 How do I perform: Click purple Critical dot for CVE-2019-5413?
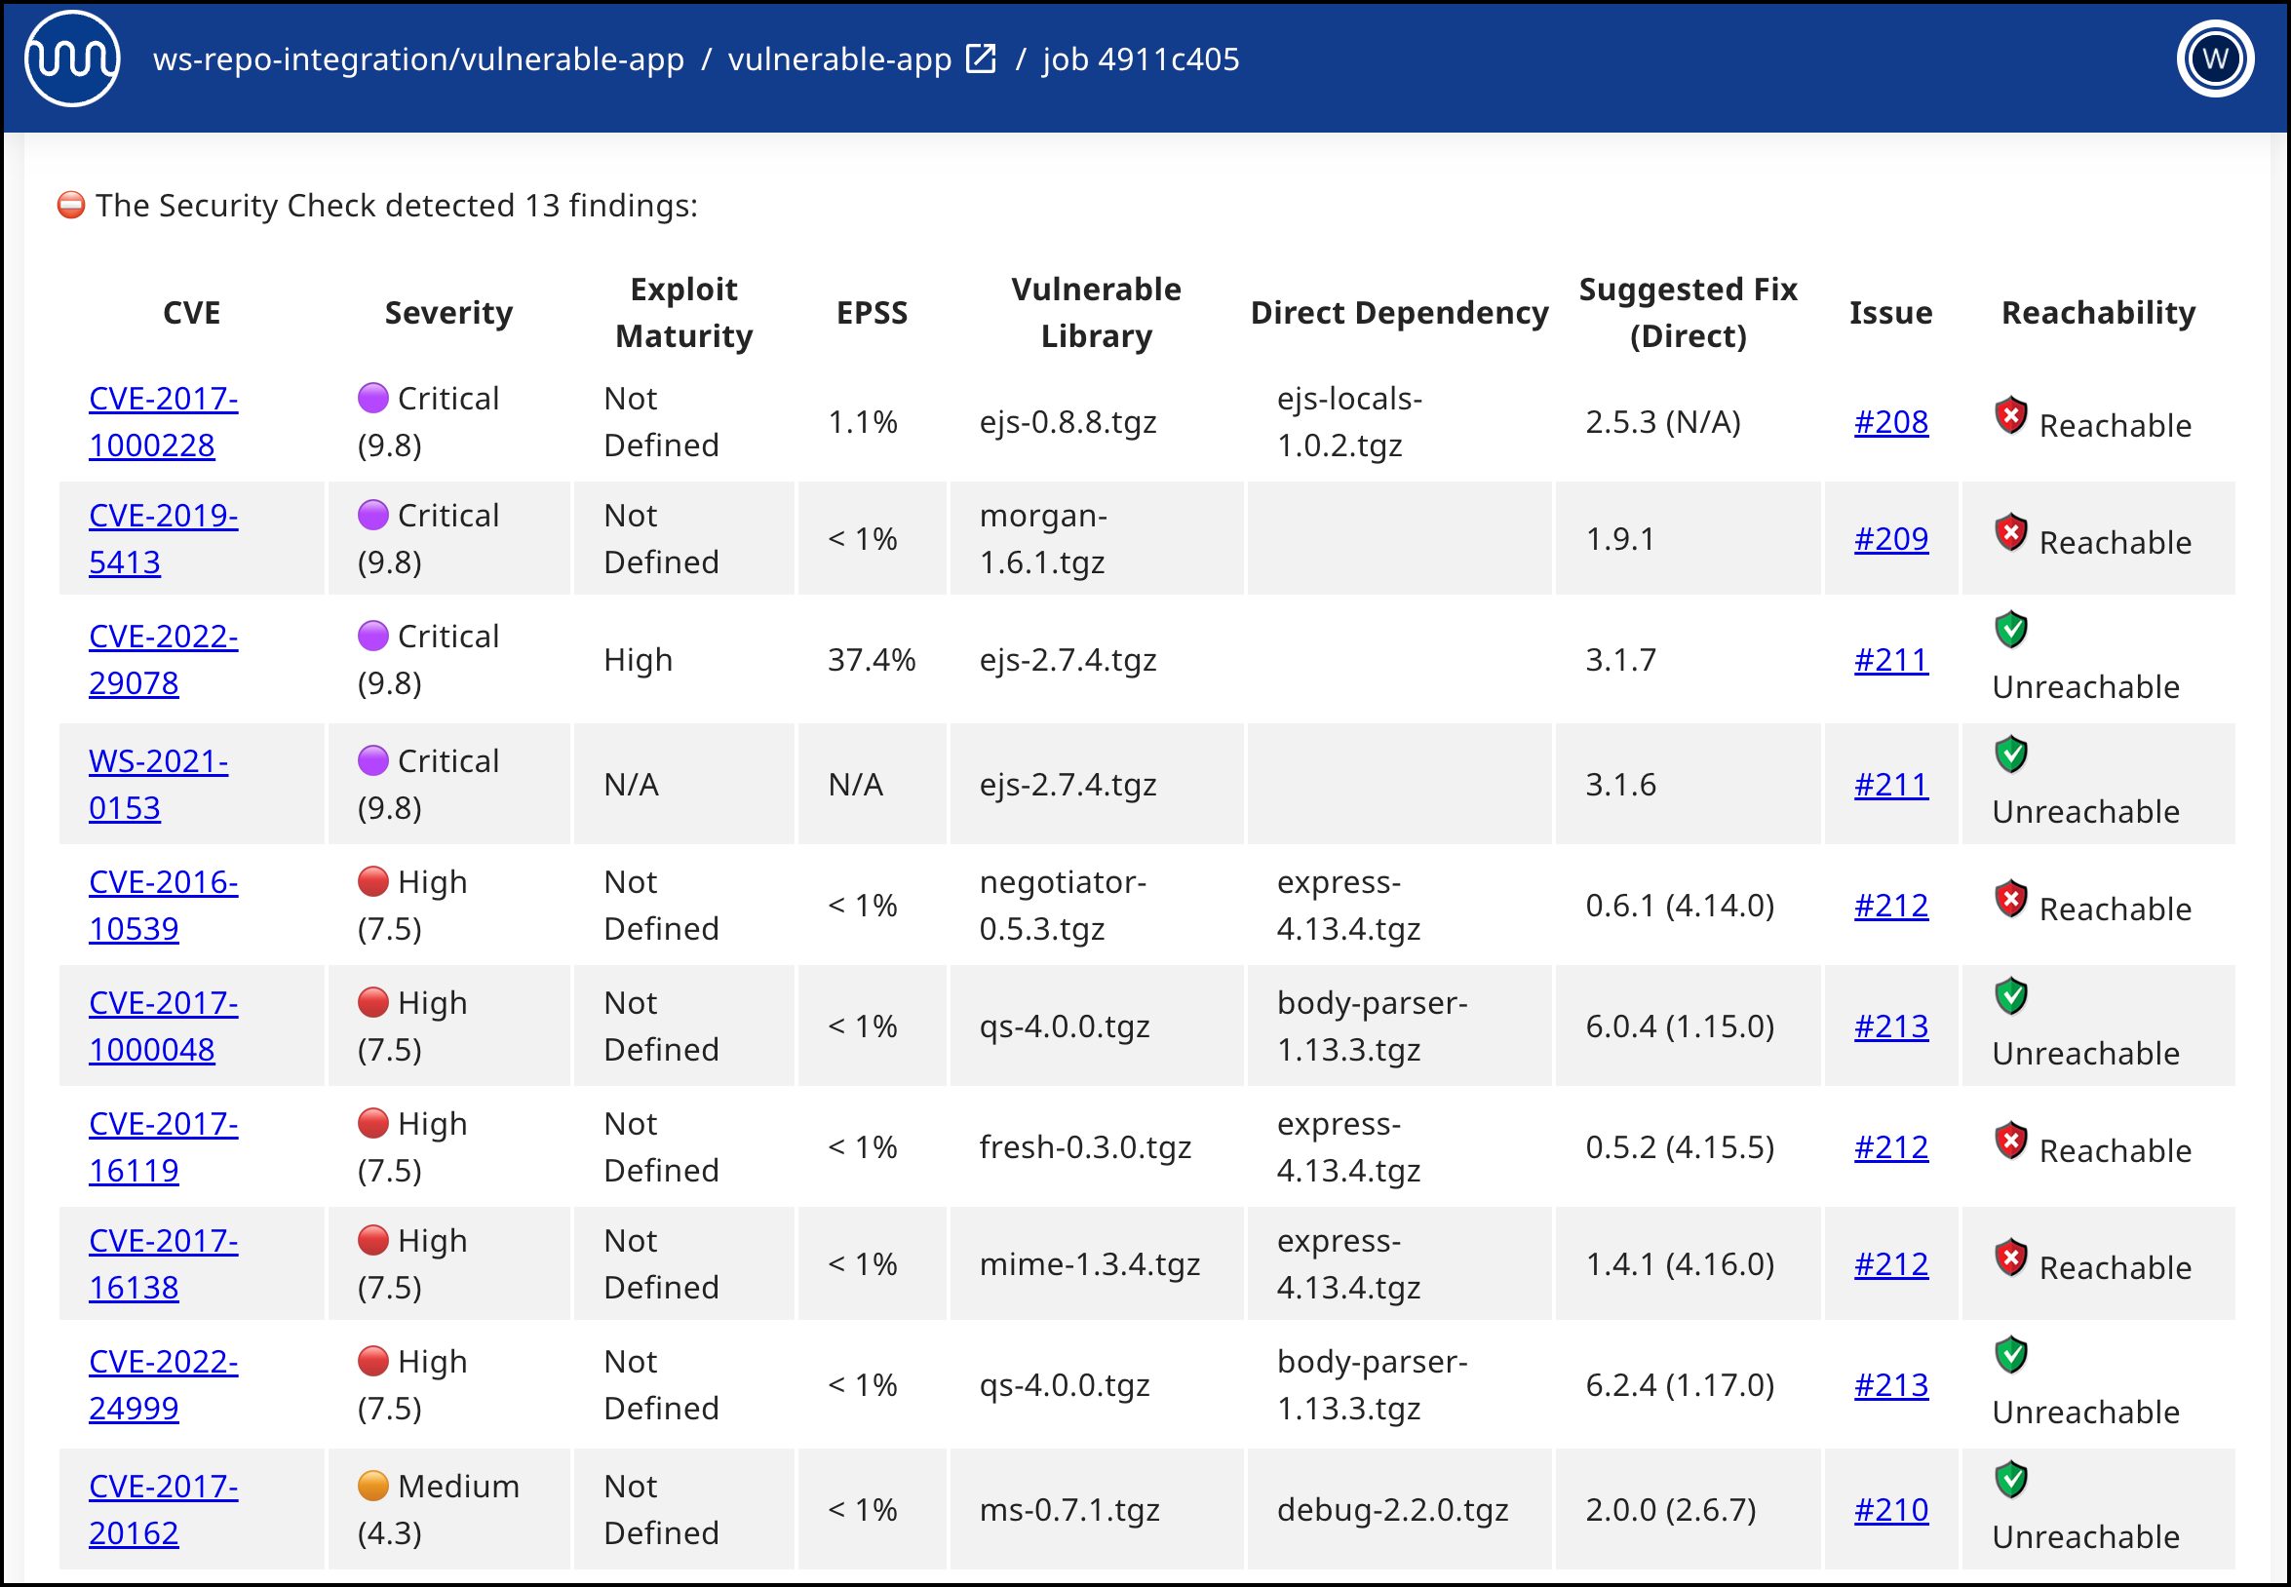[x=372, y=515]
